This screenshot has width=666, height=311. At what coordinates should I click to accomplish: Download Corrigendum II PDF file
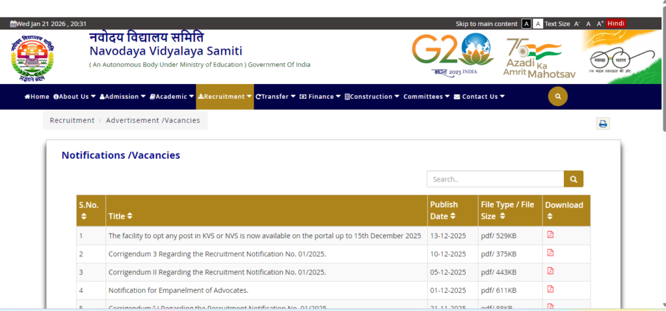point(550,271)
